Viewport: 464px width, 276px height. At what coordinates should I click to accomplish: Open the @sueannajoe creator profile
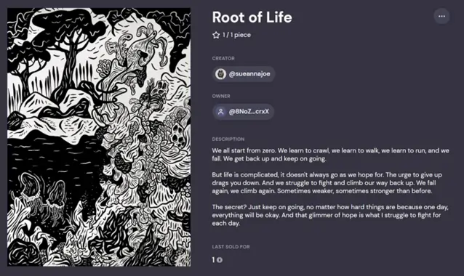point(244,74)
